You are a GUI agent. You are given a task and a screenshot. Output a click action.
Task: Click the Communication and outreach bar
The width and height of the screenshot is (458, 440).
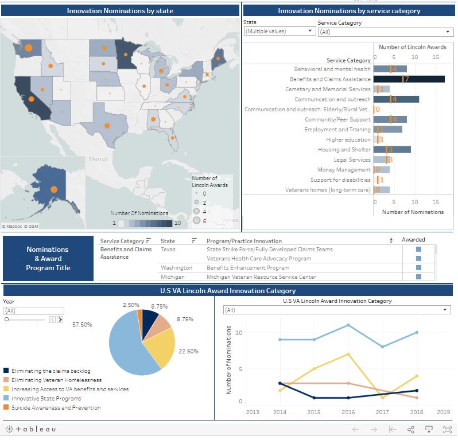coord(396,99)
